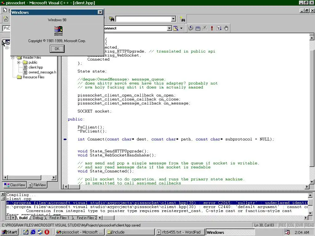
Task: Click editor vertical scrollbar up arrow
Action: (312, 37)
